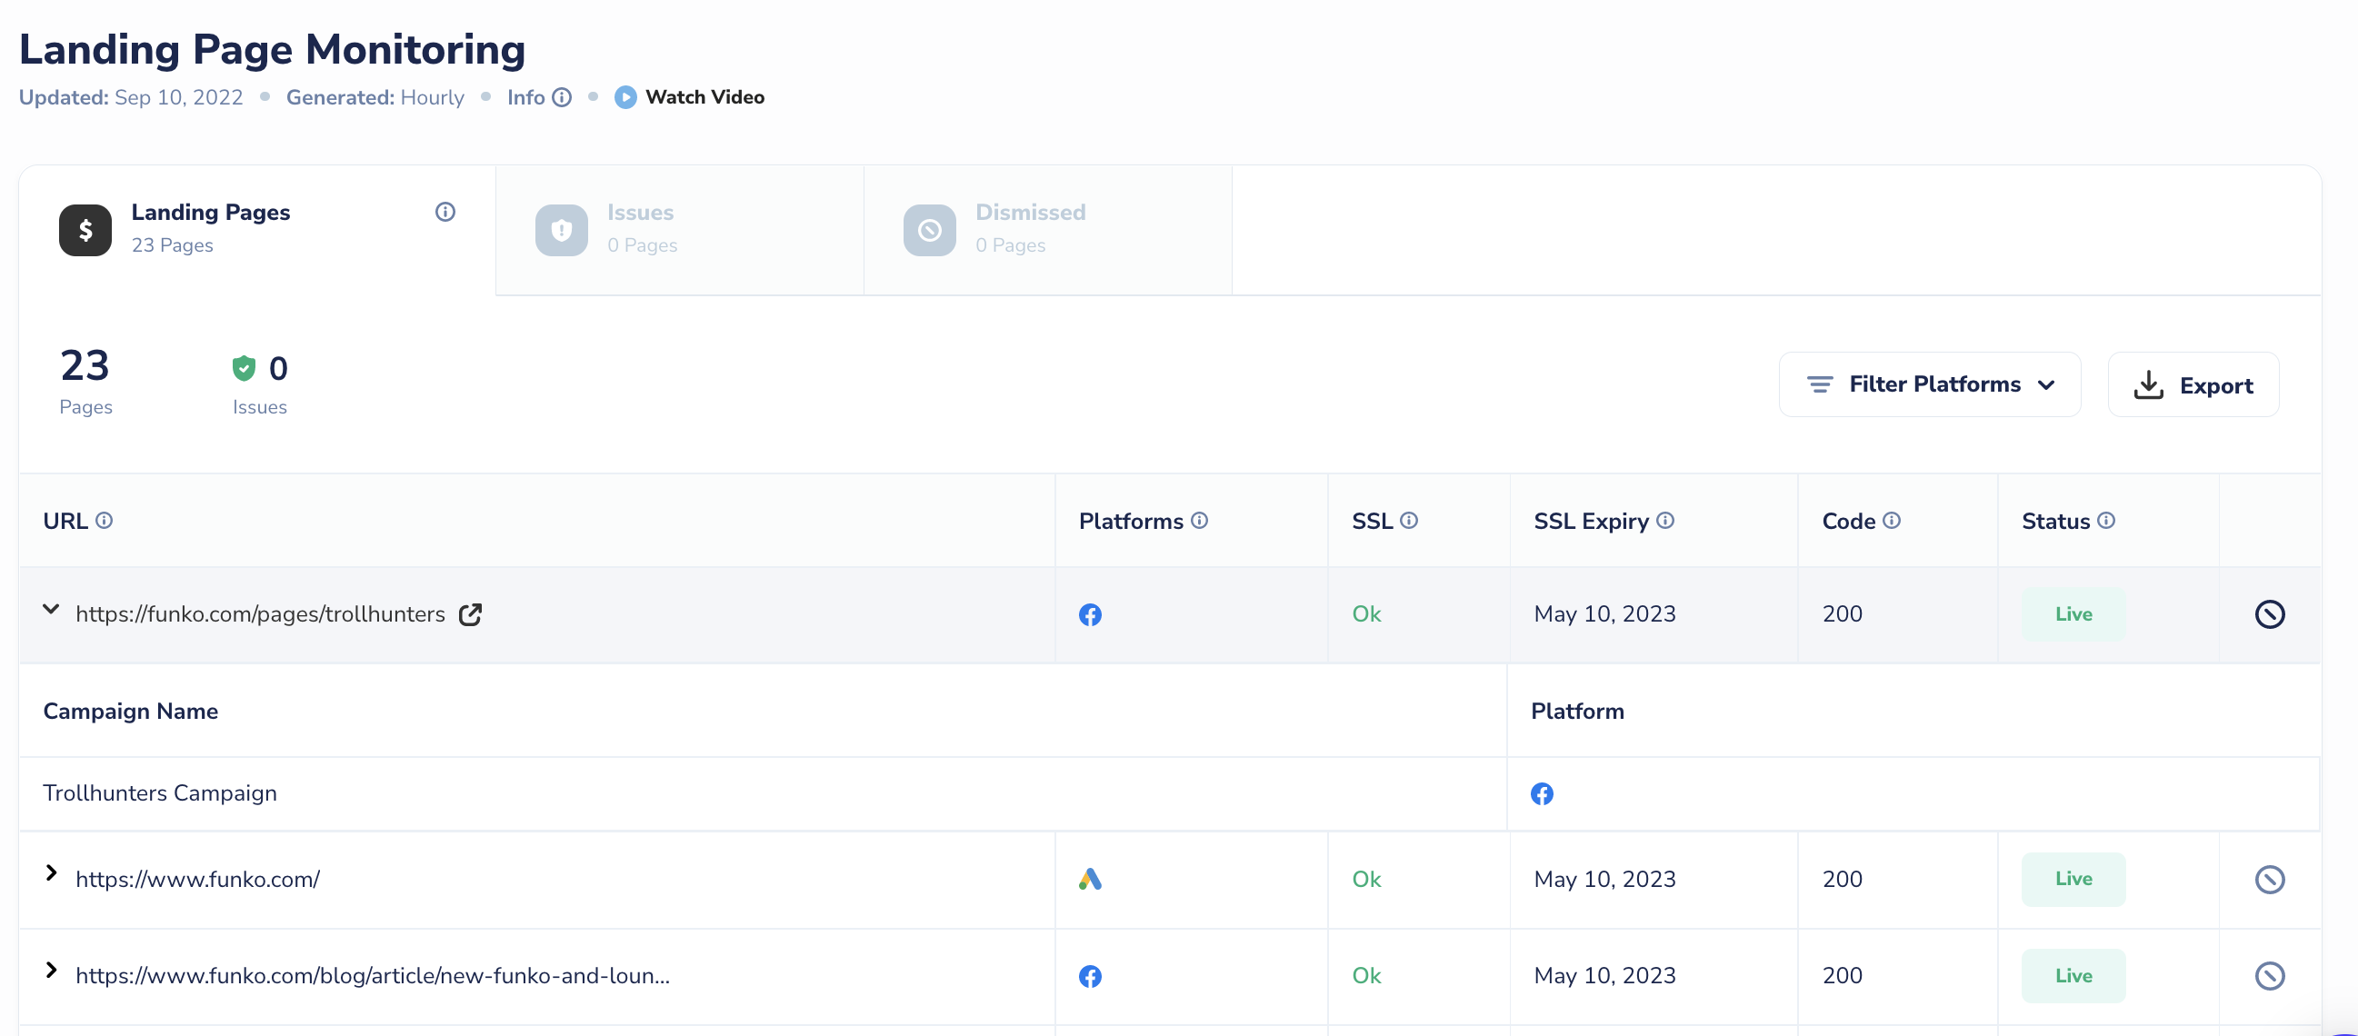Click Live badge in blog article row
This screenshot has height=1036, width=2358.
point(2073,976)
